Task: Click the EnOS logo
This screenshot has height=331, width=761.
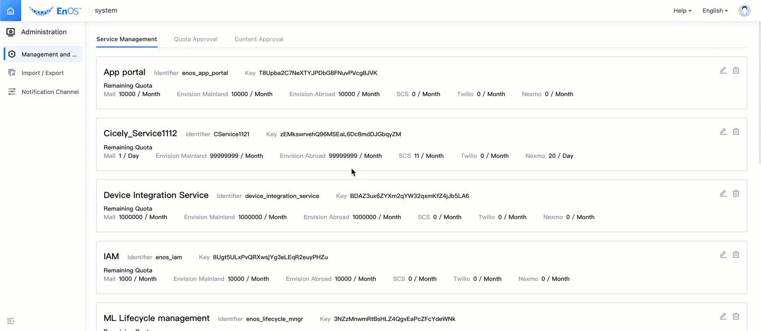Action: click(55, 11)
